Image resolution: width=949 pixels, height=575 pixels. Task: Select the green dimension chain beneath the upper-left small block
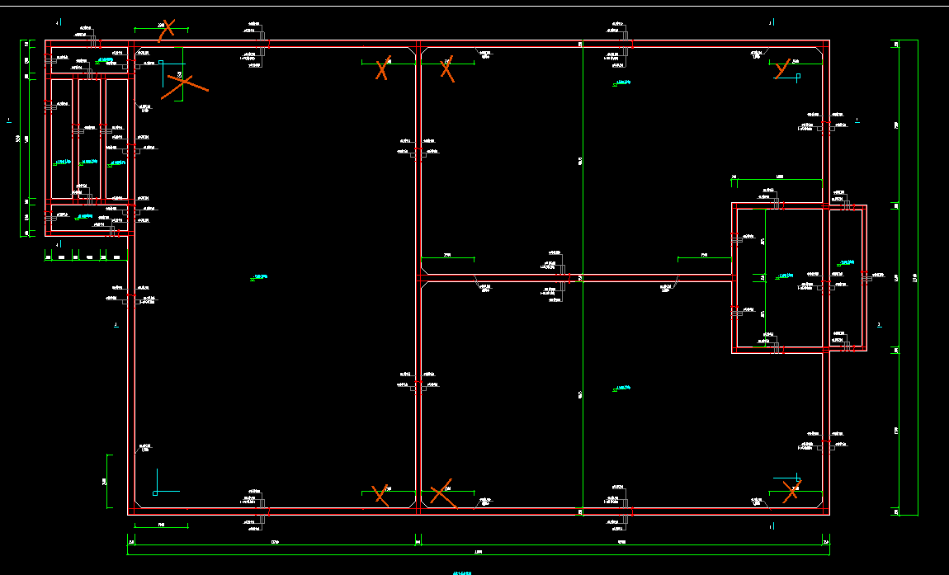tap(85, 258)
